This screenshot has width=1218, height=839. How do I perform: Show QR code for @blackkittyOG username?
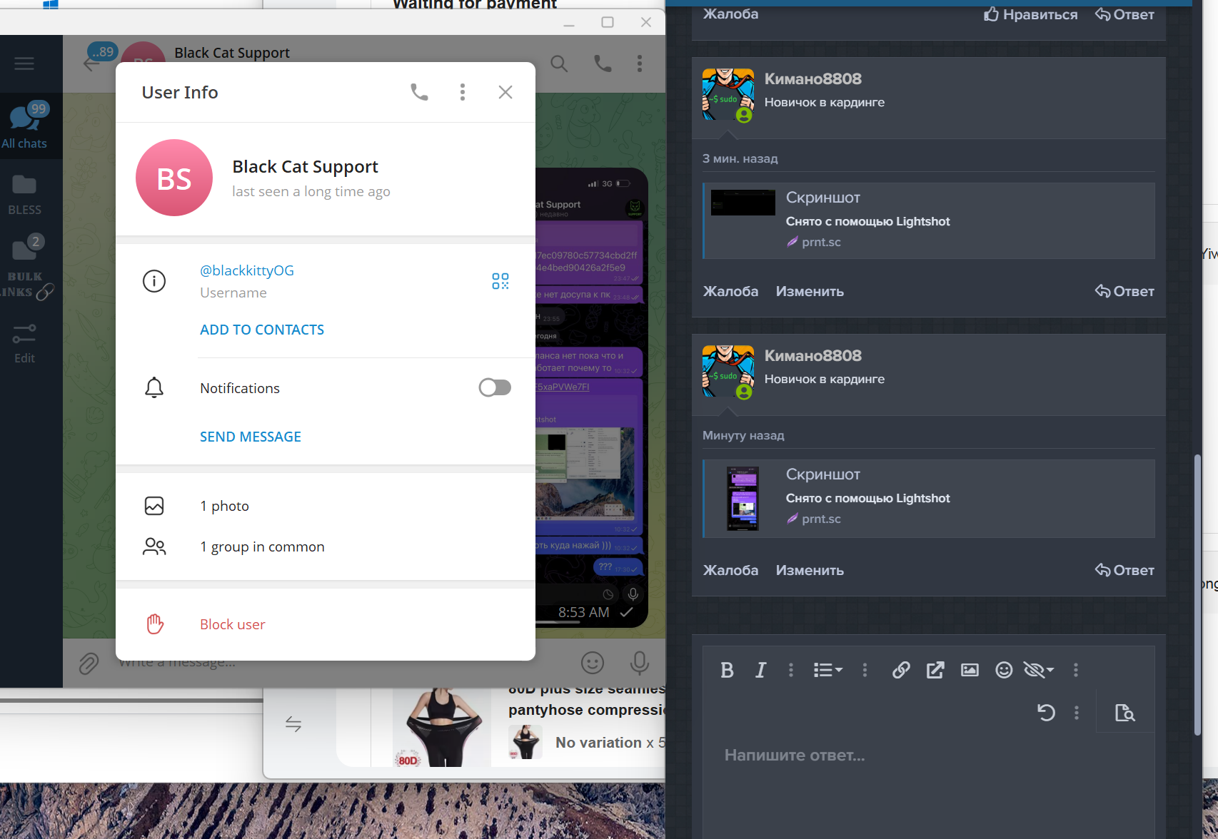click(500, 281)
